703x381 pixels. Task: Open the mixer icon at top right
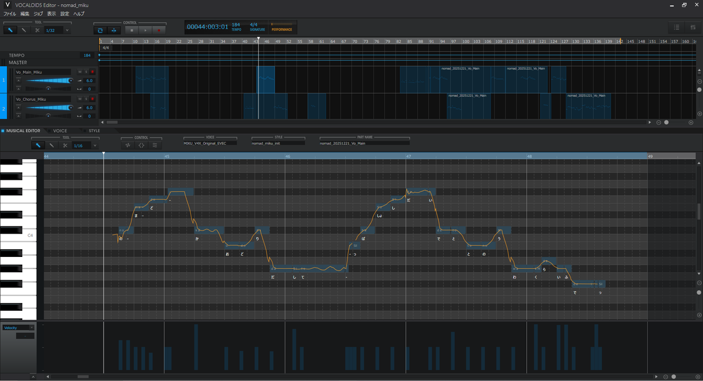(x=692, y=28)
